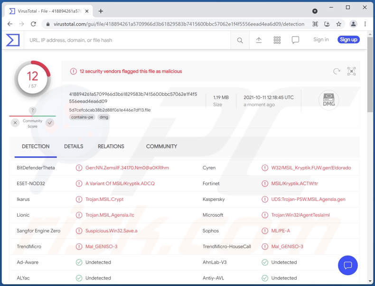Open the apps grid icon
The height and width of the screenshot is (286, 375).
click(277, 40)
